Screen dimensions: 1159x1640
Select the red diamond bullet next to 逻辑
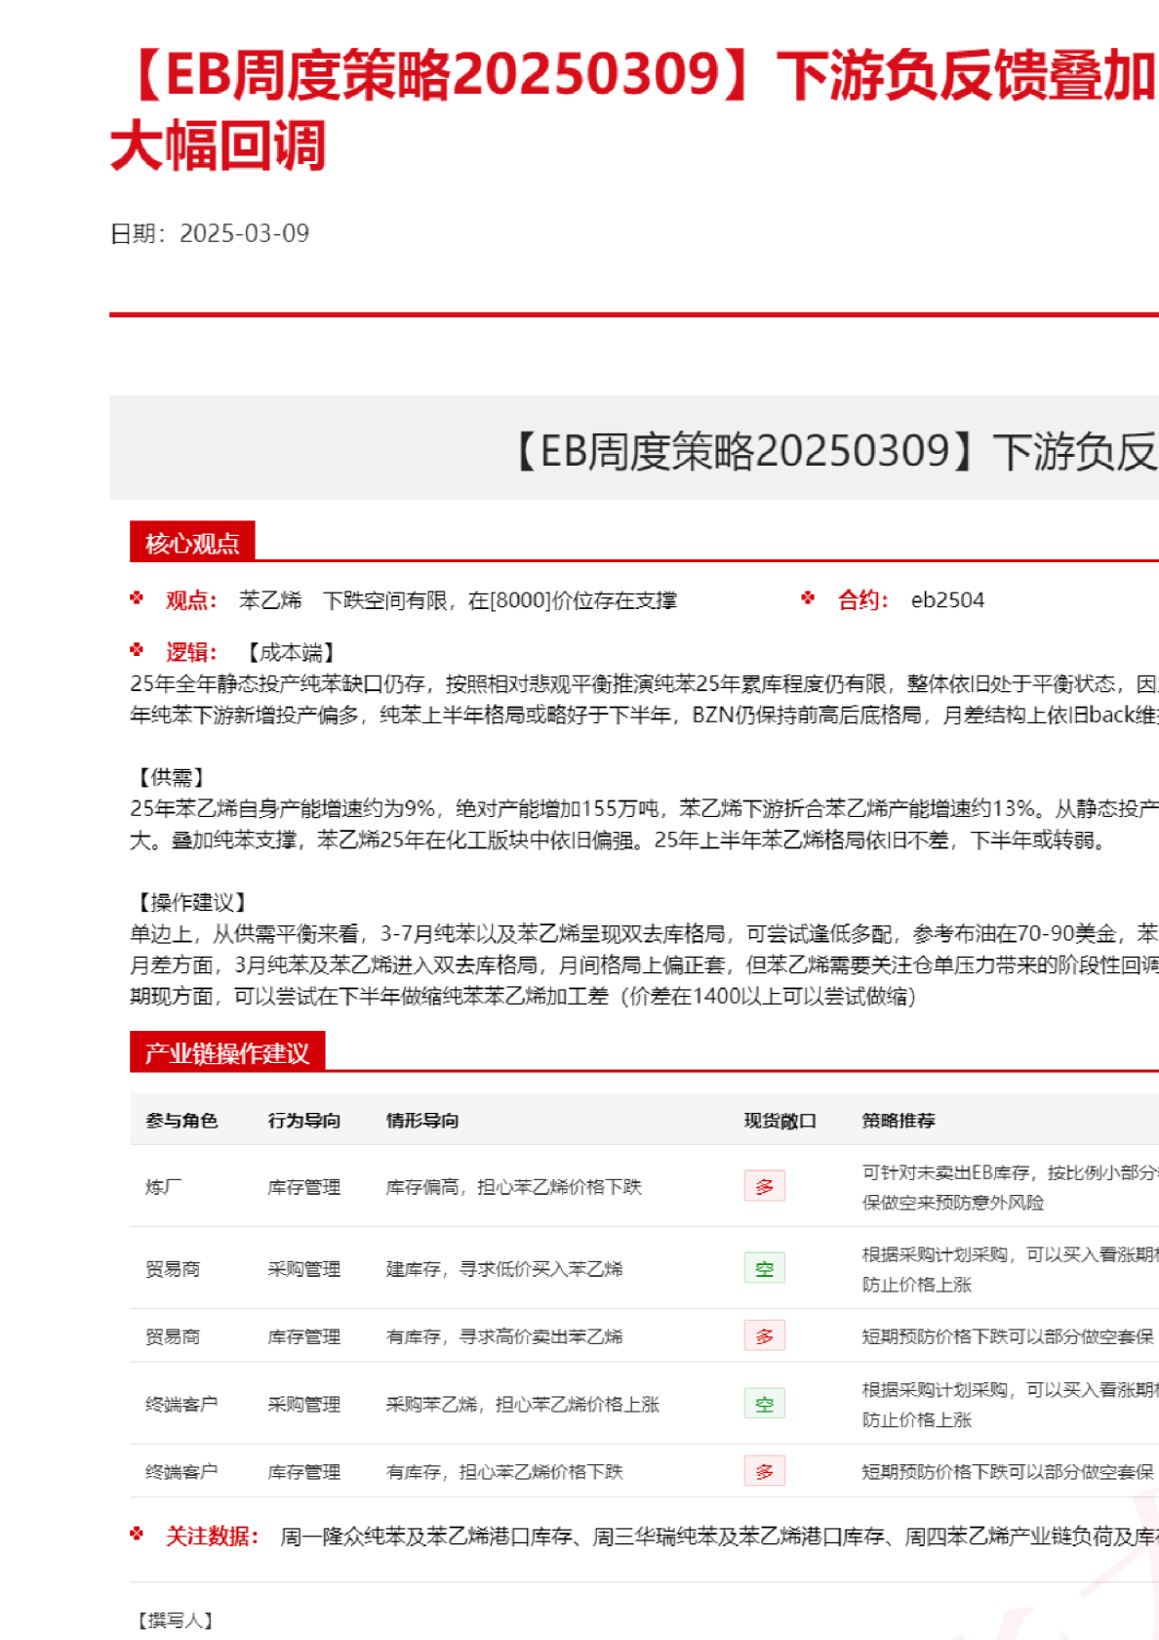137,650
